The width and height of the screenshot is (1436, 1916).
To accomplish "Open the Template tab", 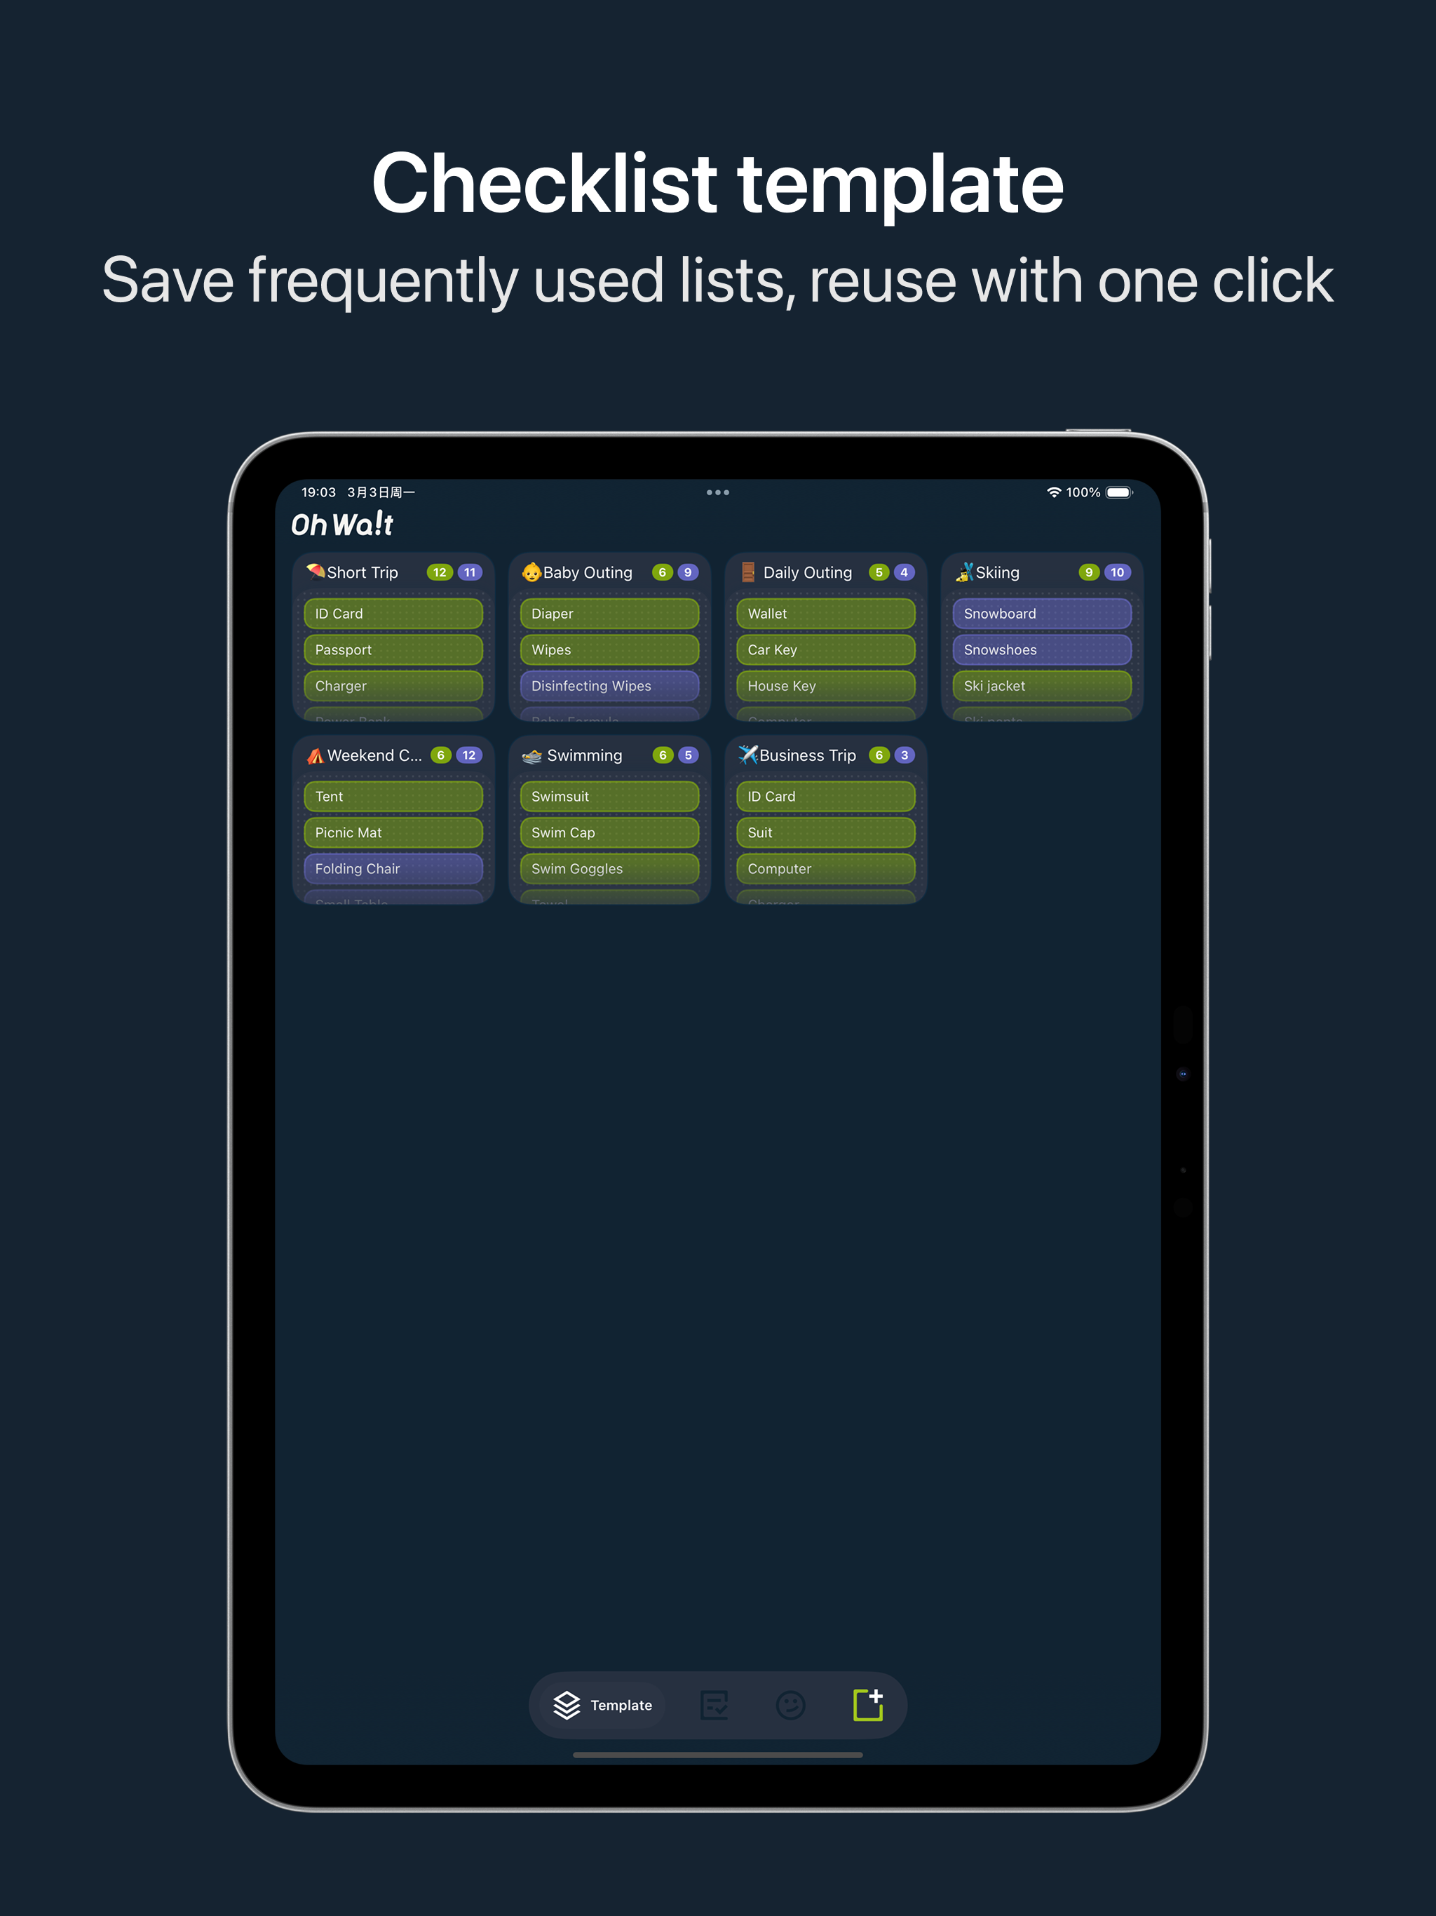I will [603, 1705].
